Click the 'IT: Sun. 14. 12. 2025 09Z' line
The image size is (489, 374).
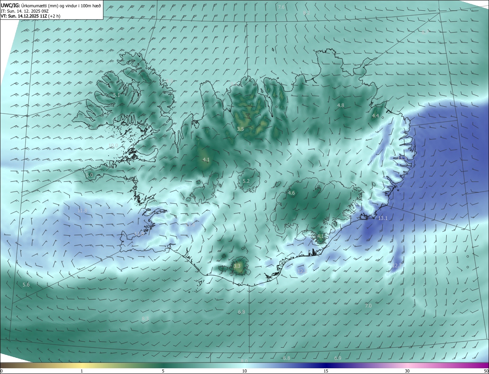pos(24,11)
